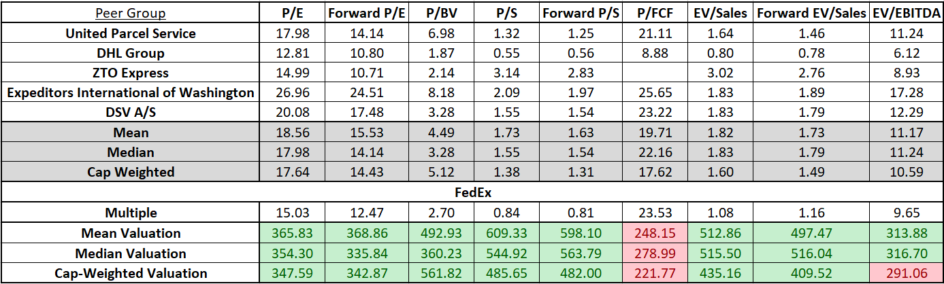Click the Peer Group header cell

(x=129, y=13)
